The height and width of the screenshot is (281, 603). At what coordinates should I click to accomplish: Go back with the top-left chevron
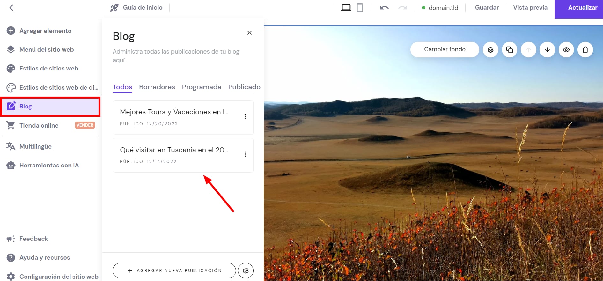click(11, 8)
